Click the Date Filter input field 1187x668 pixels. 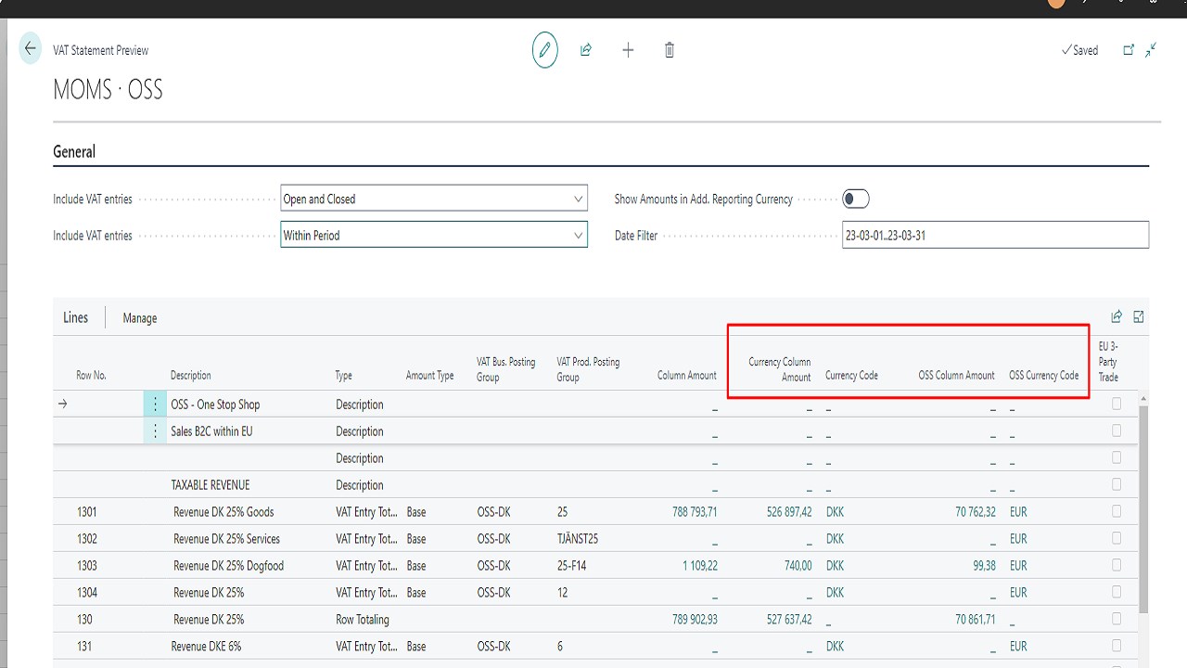click(995, 236)
